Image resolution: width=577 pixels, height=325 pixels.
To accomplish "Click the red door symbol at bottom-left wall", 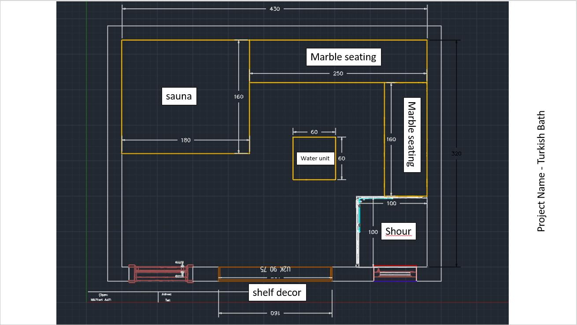I will (160, 273).
